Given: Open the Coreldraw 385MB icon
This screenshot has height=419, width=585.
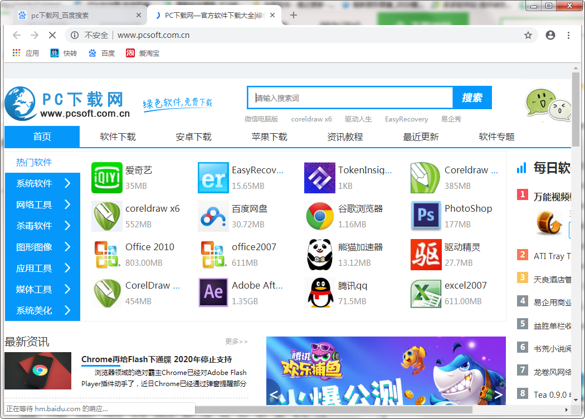Looking at the screenshot, I should pos(425,178).
